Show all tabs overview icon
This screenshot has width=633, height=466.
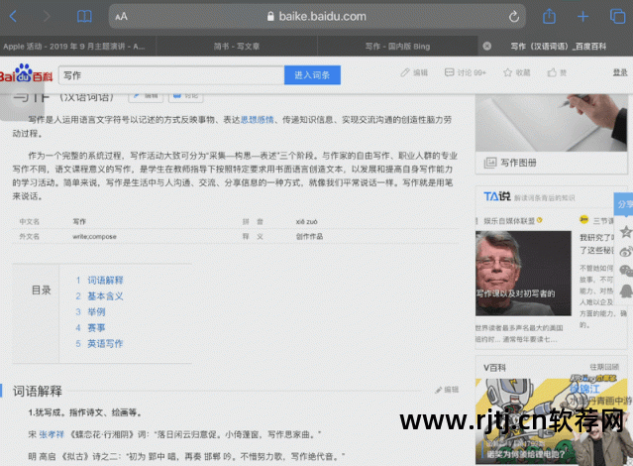pyautogui.click(x=617, y=17)
